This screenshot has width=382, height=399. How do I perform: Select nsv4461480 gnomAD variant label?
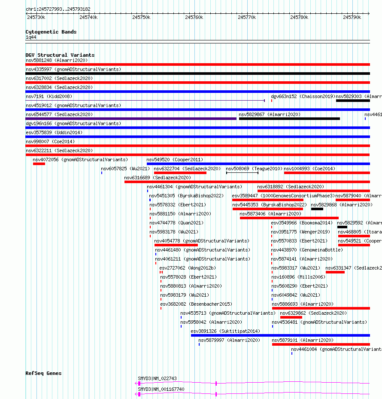[x=203, y=250]
